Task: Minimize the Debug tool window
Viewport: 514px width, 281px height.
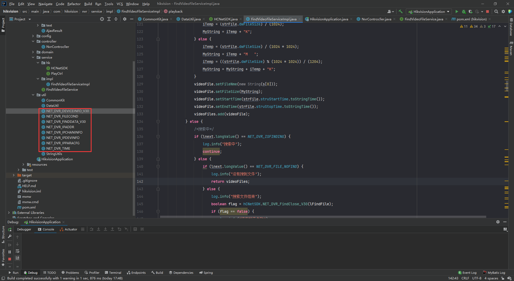Action: [x=505, y=222]
